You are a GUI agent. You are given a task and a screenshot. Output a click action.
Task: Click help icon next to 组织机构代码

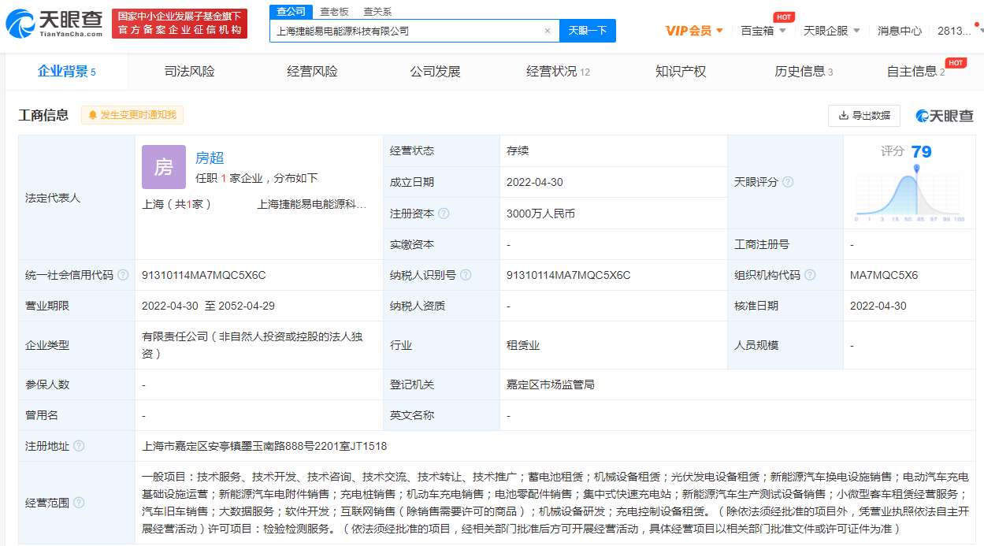(x=810, y=275)
